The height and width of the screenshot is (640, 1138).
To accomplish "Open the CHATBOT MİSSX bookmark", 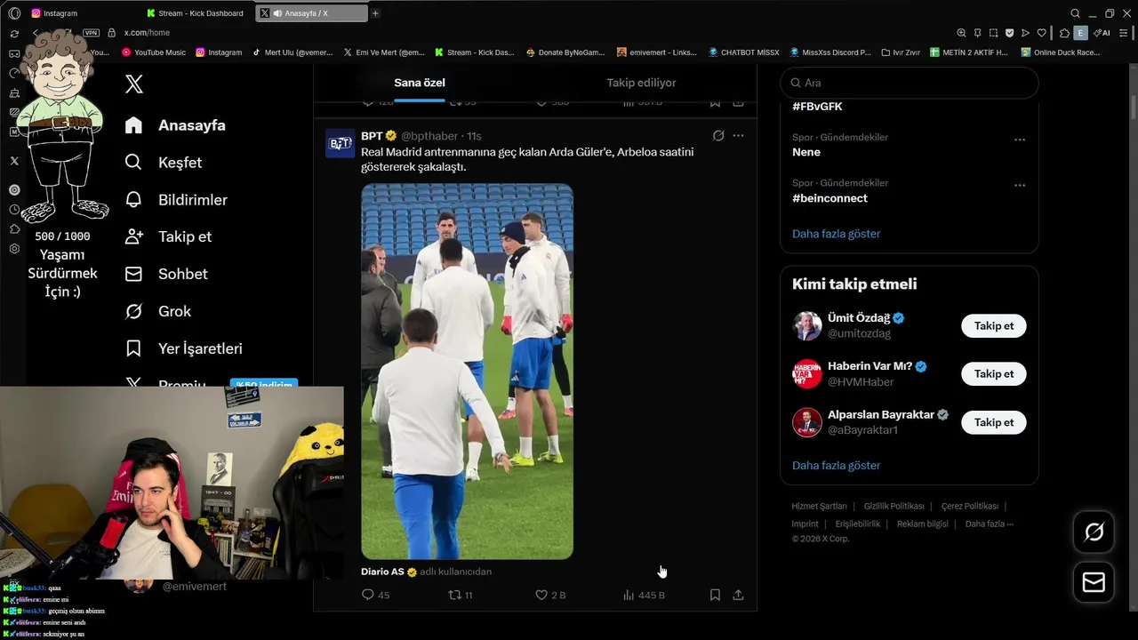I will 743,52.
